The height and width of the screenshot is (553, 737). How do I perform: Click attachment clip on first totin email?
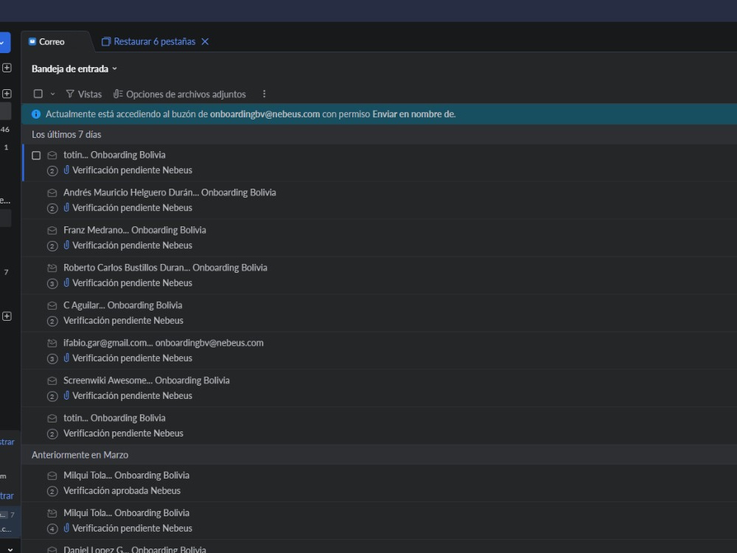click(66, 170)
